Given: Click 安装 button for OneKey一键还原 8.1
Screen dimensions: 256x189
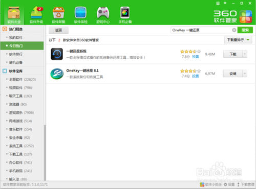Looking at the screenshot, I should click(233, 74).
